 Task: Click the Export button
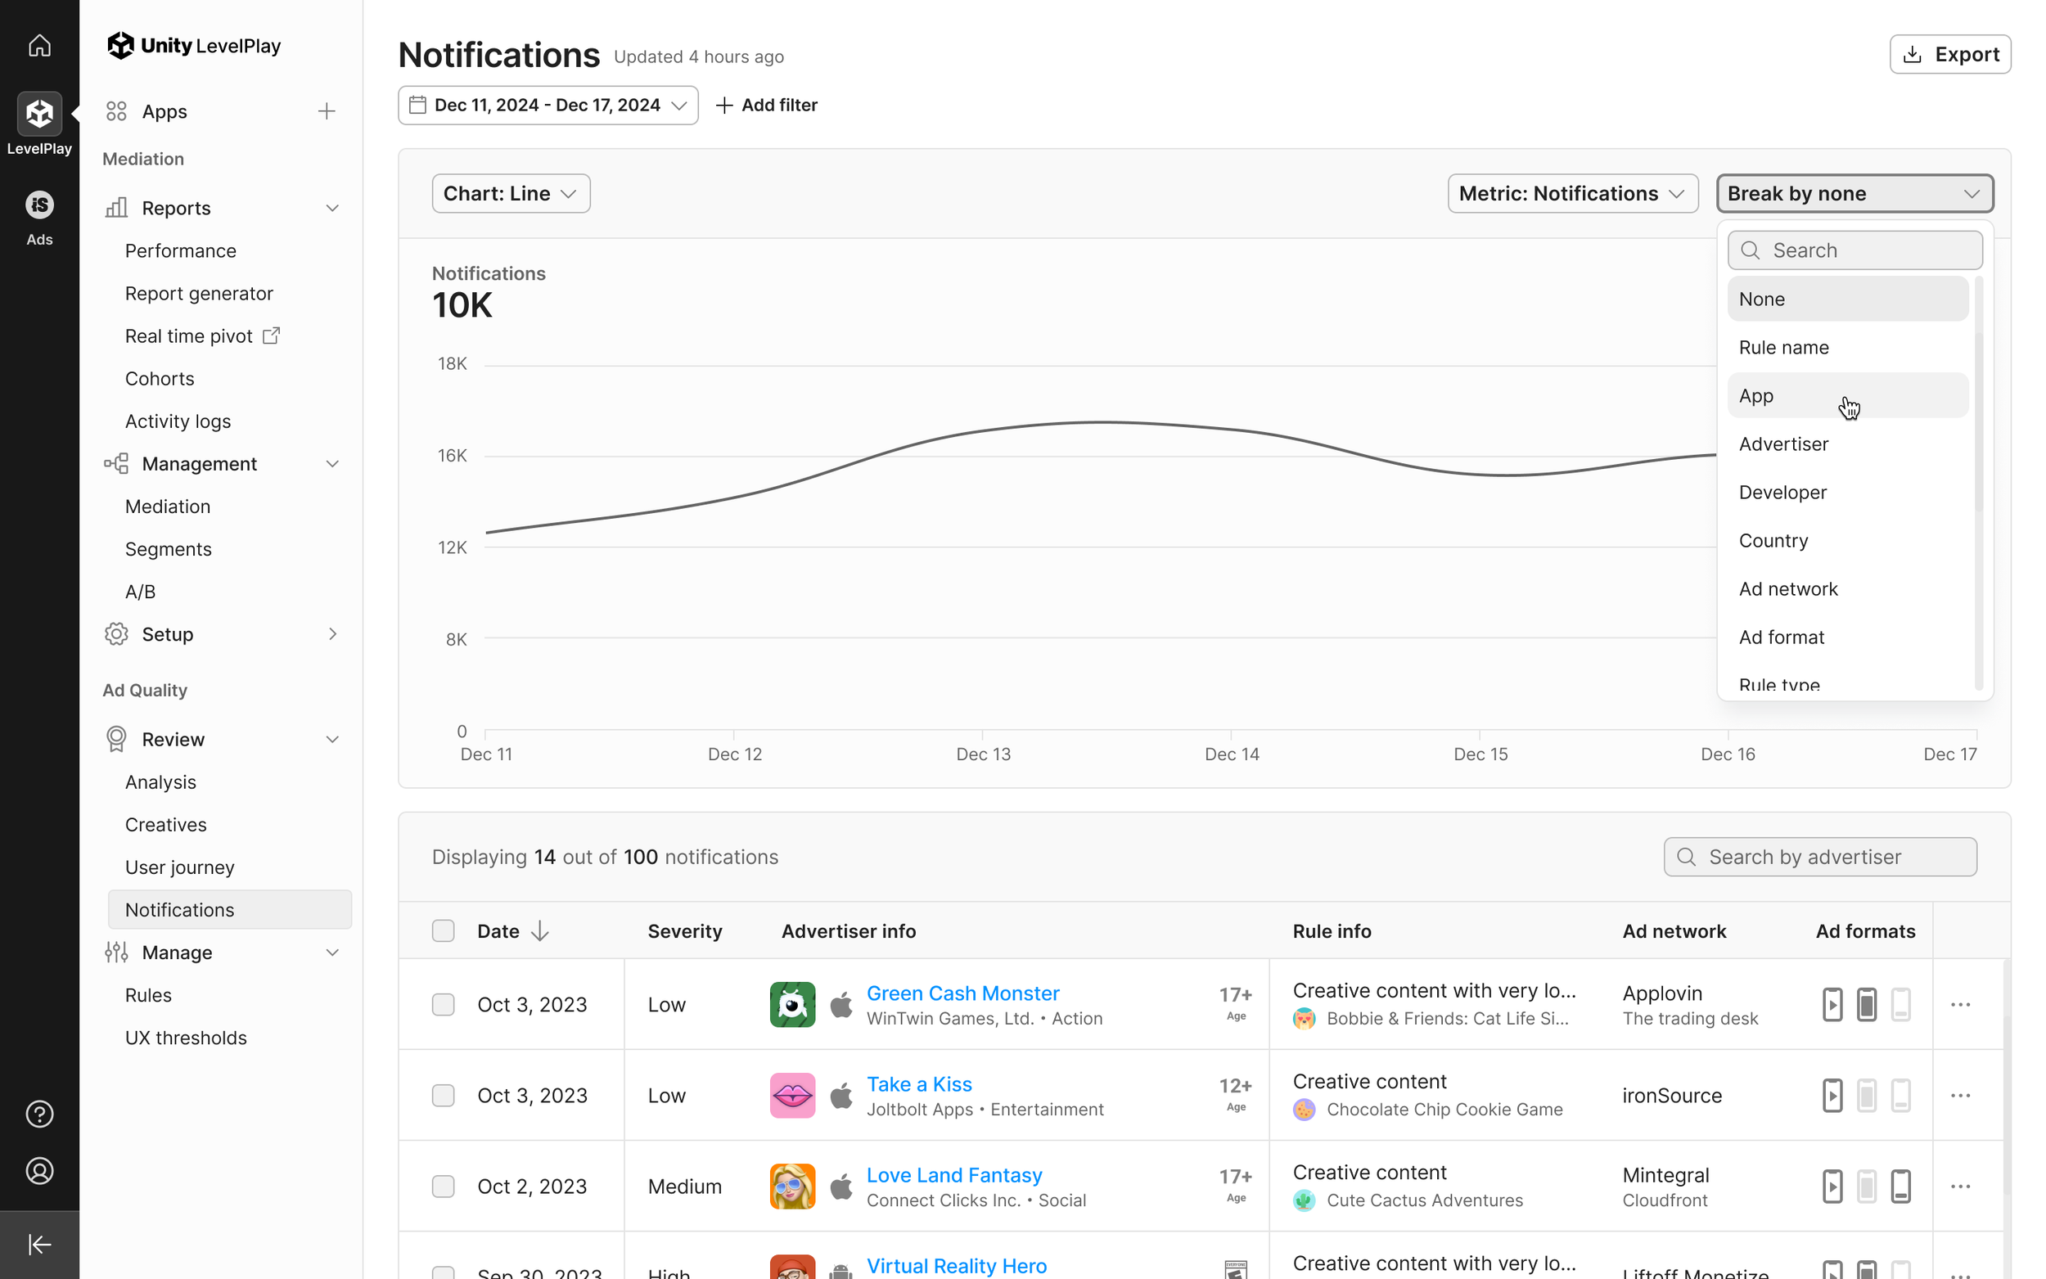pos(1949,54)
